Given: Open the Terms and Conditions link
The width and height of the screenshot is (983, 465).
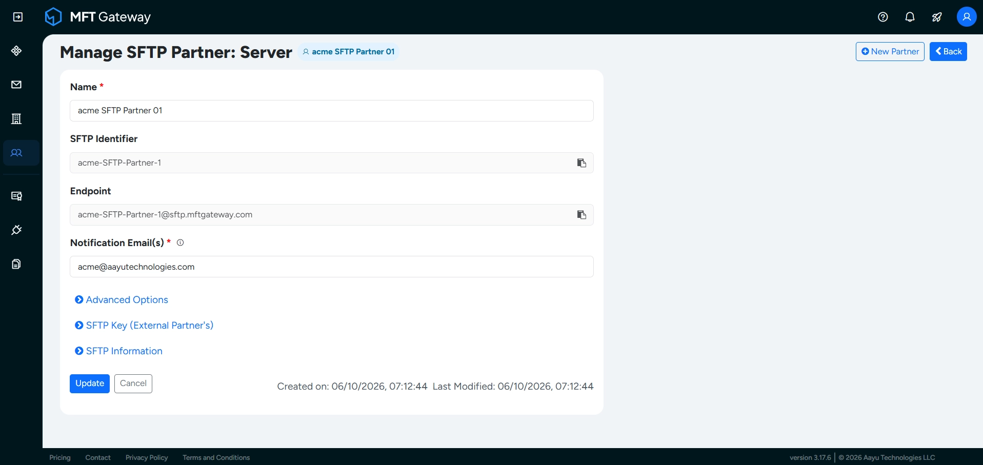Looking at the screenshot, I should click(x=216, y=457).
